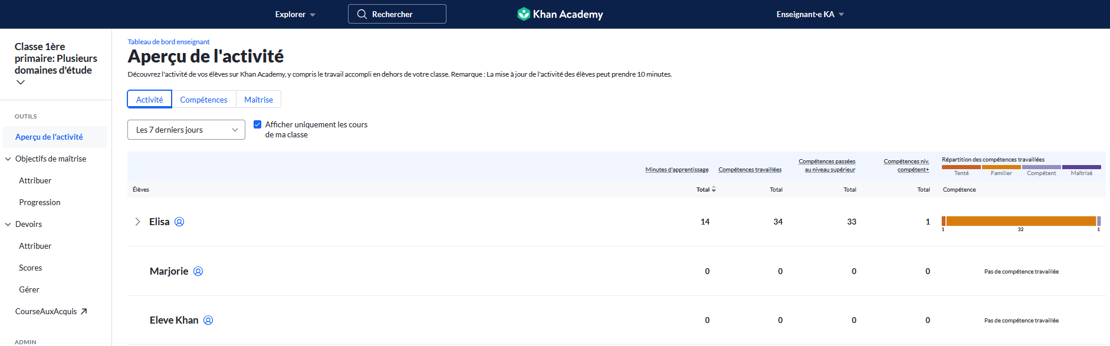Open Gérer under Devoirs
Image resolution: width=1110 pixels, height=346 pixels.
[29, 289]
